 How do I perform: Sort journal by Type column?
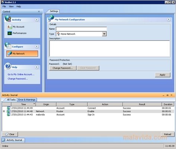click(x=72, y=104)
